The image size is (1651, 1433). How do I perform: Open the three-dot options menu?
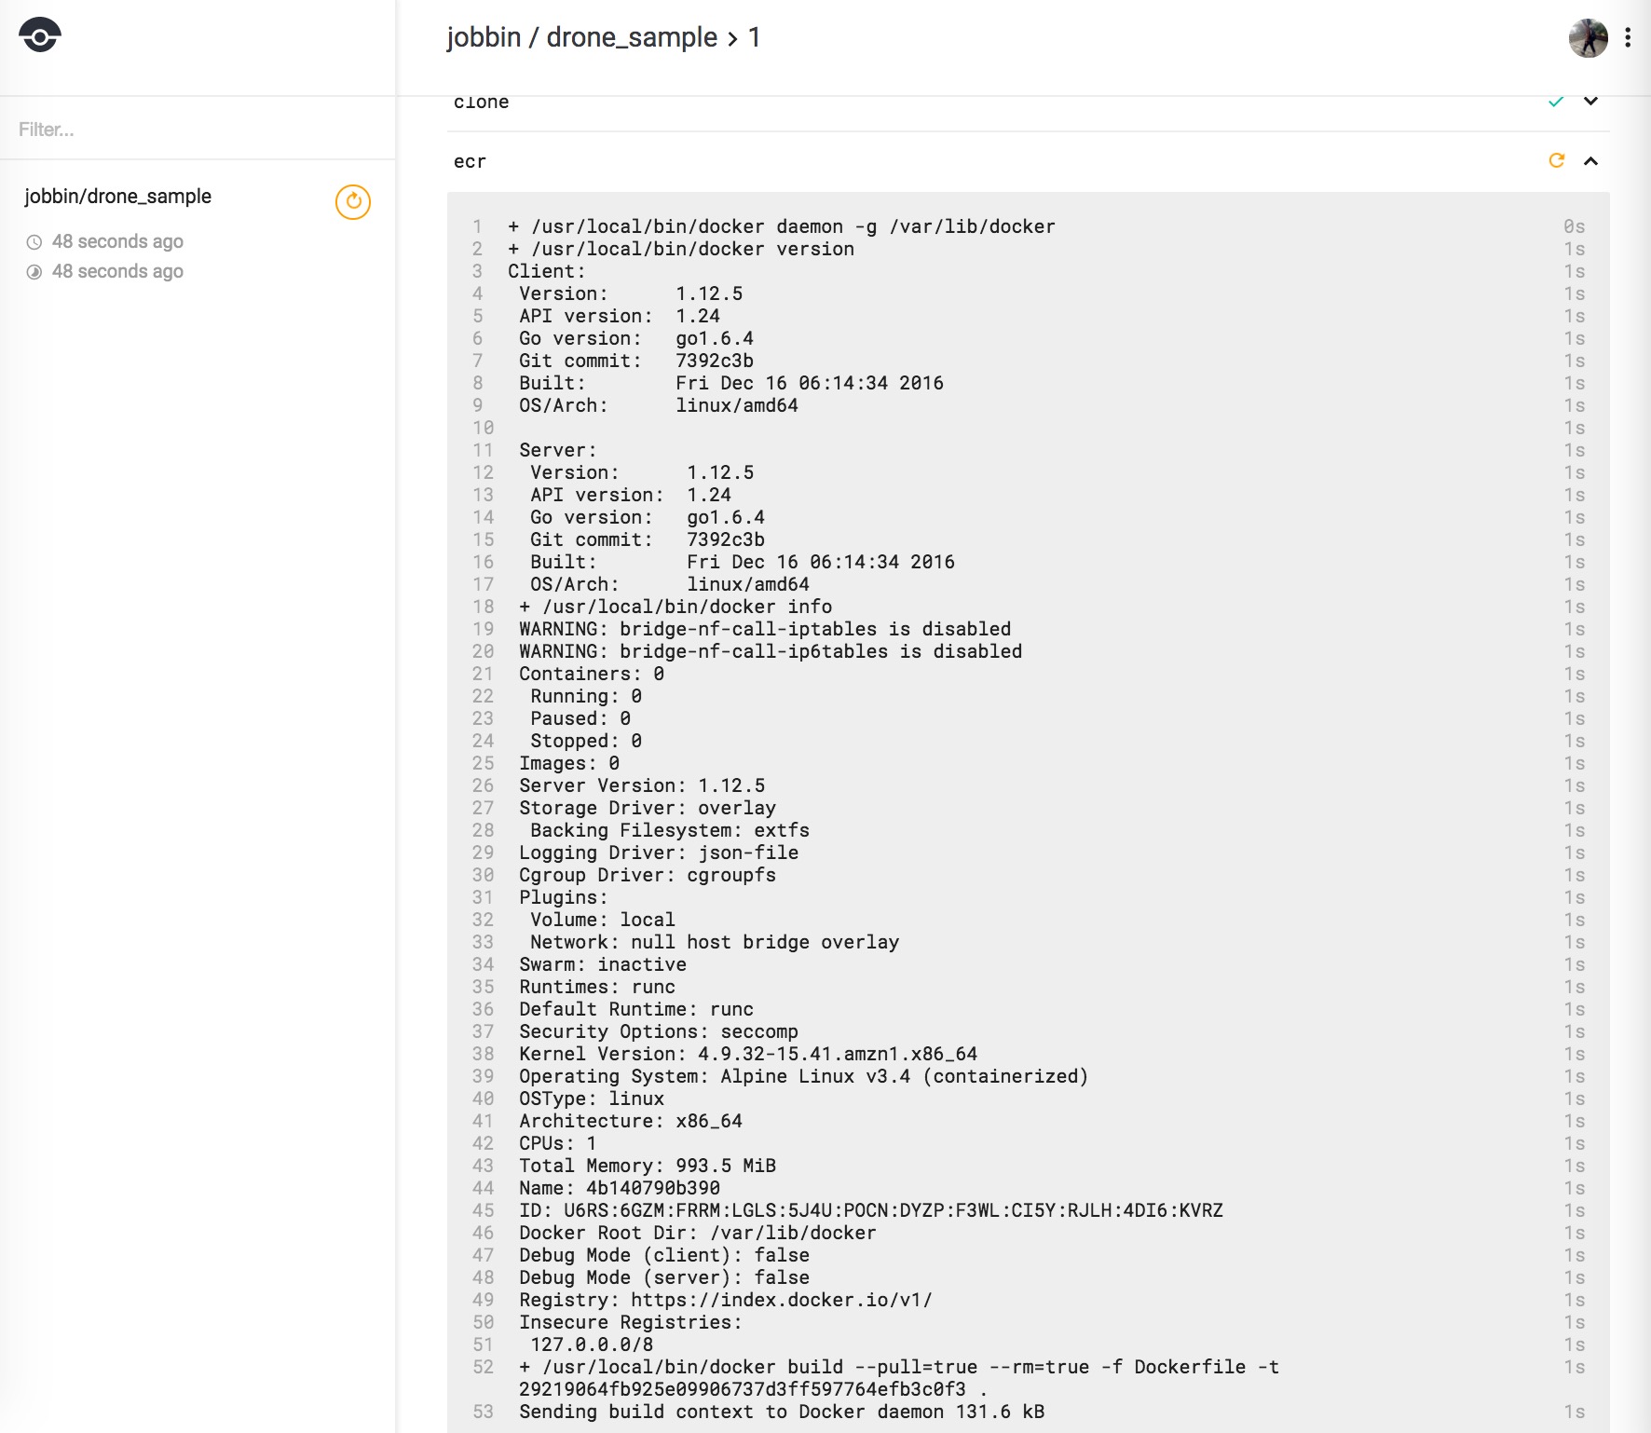(x=1628, y=37)
